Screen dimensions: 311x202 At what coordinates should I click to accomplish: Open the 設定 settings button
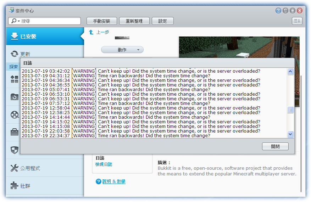(x=163, y=21)
